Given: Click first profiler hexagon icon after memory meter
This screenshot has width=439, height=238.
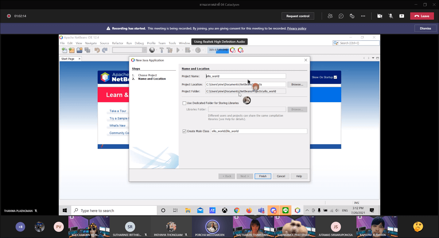Looking at the screenshot, I should (233, 50).
